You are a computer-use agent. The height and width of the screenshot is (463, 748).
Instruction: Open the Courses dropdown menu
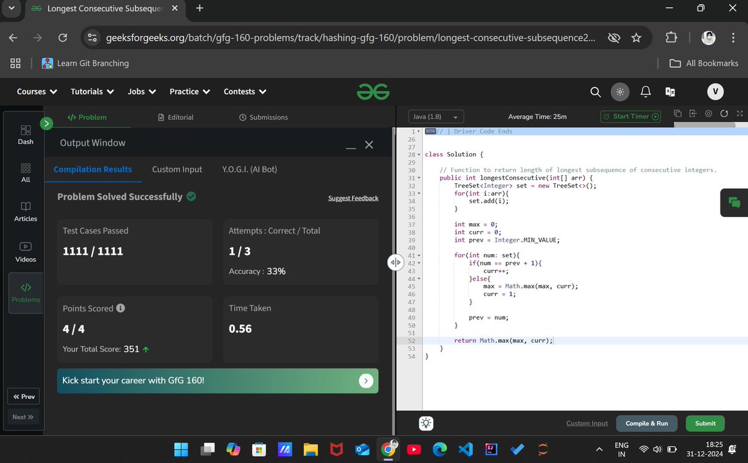(37, 92)
